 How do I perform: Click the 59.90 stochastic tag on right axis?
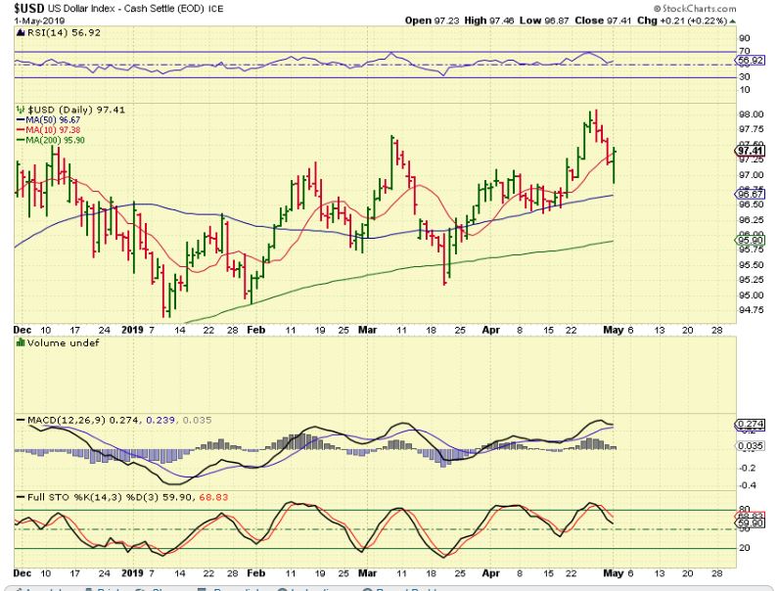pyautogui.click(x=751, y=523)
